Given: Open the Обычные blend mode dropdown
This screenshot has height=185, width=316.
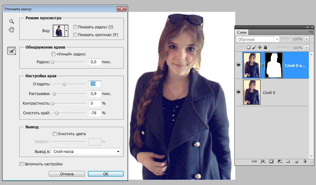Looking at the screenshot, I should tap(257, 39).
